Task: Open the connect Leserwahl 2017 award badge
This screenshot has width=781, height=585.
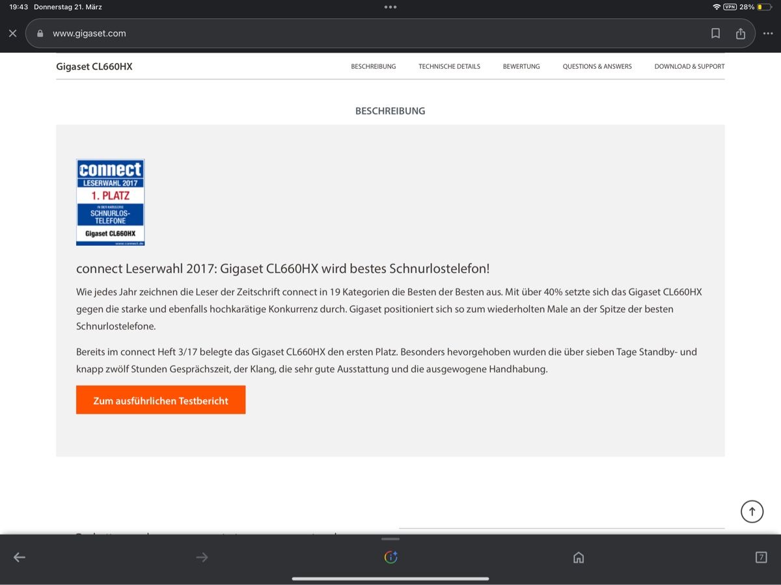Action: [110, 202]
